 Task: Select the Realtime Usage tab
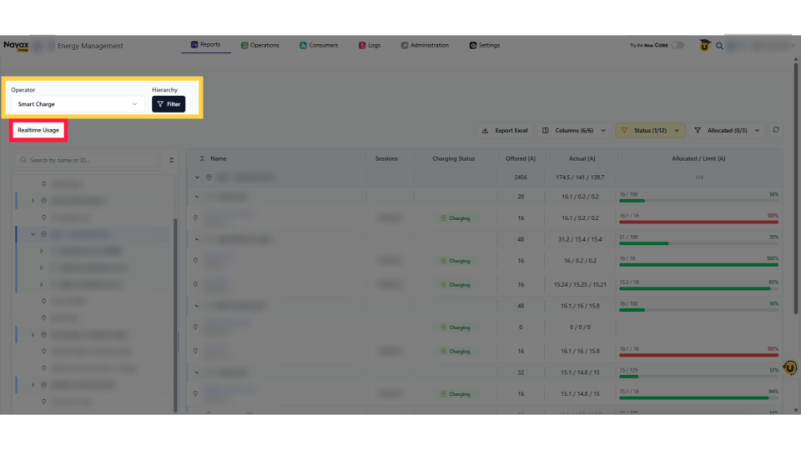[x=38, y=130]
